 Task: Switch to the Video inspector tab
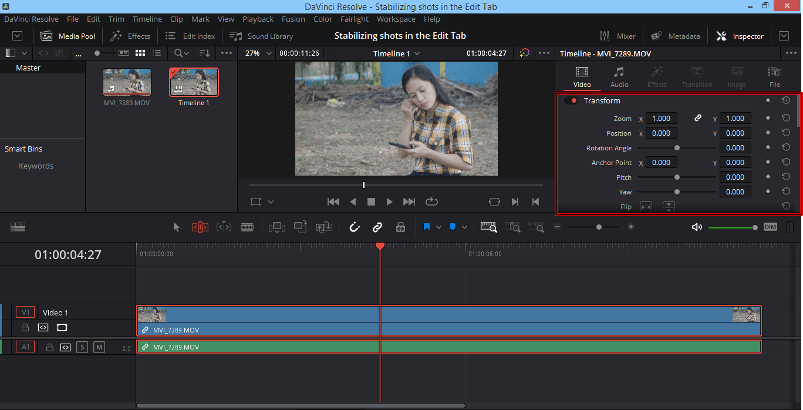pos(582,77)
